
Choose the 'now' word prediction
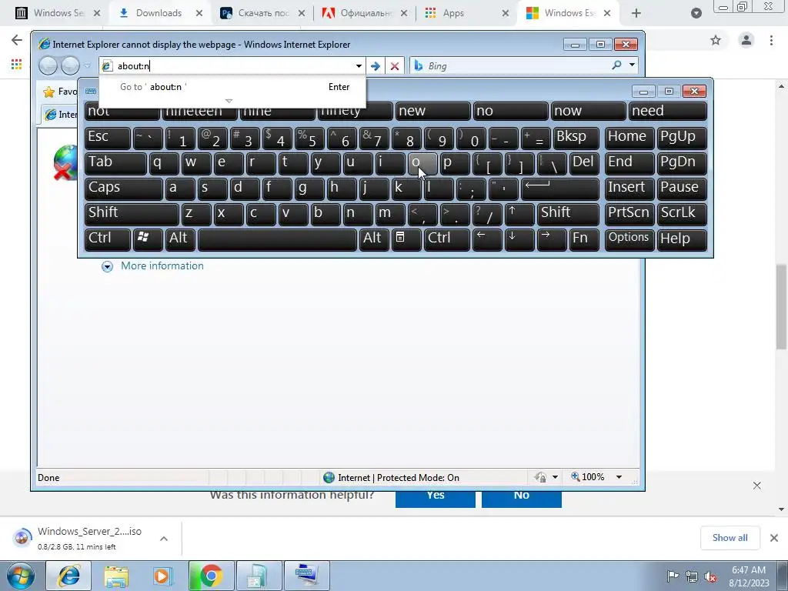coord(589,111)
